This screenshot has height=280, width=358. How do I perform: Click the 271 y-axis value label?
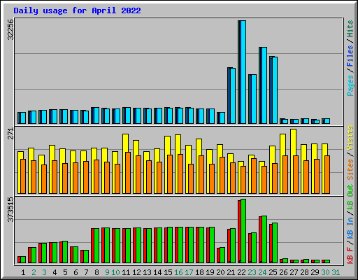point(10,134)
